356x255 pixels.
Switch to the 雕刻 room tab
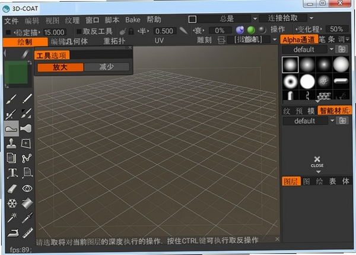click(x=204, y=40)
